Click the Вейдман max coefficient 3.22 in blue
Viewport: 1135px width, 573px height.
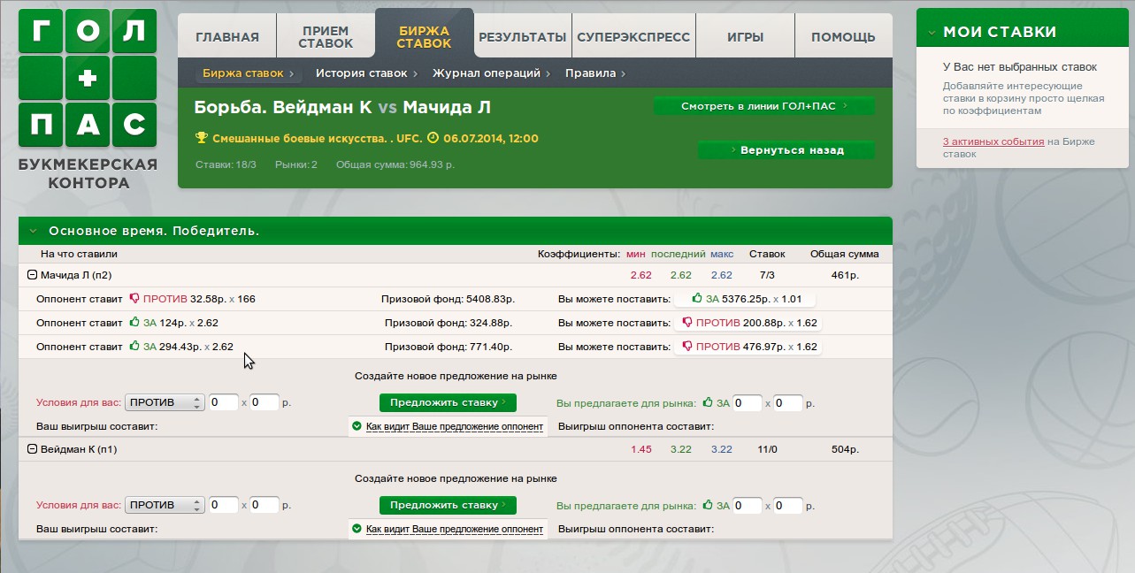point(722,449)
